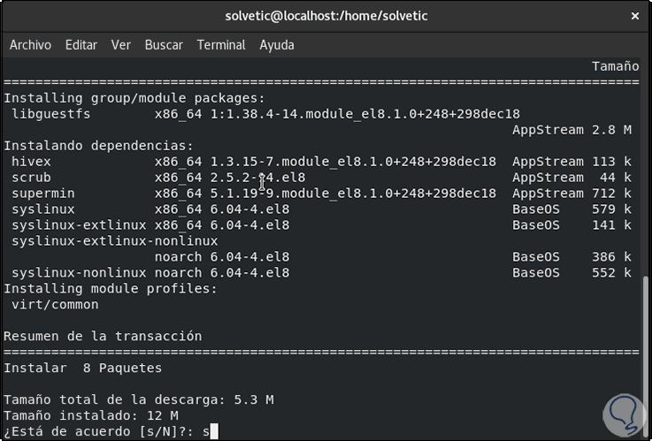Viewport: 652px width, 441px height.
Task: Click the libguestfs package name
Action: pos(51,114)
